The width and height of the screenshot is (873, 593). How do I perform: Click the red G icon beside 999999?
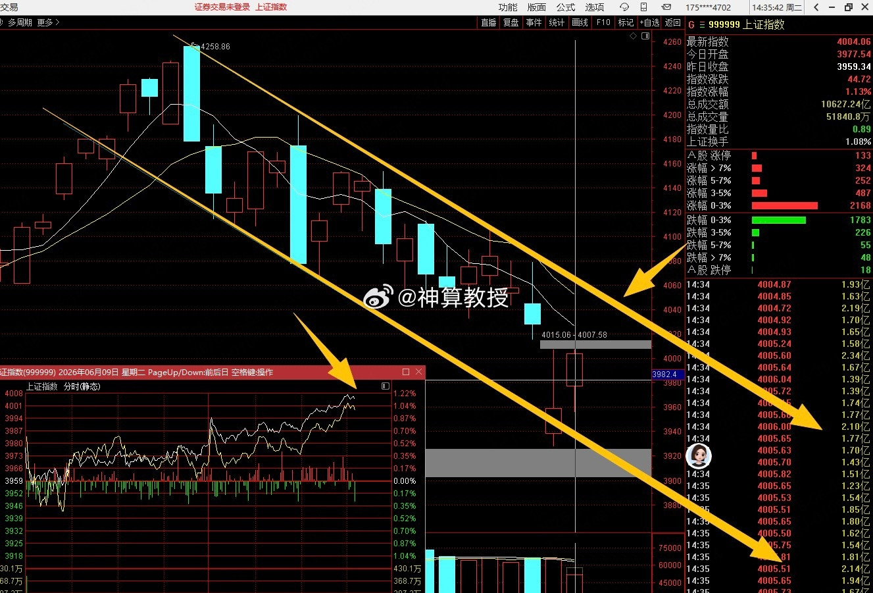point(691,24)
